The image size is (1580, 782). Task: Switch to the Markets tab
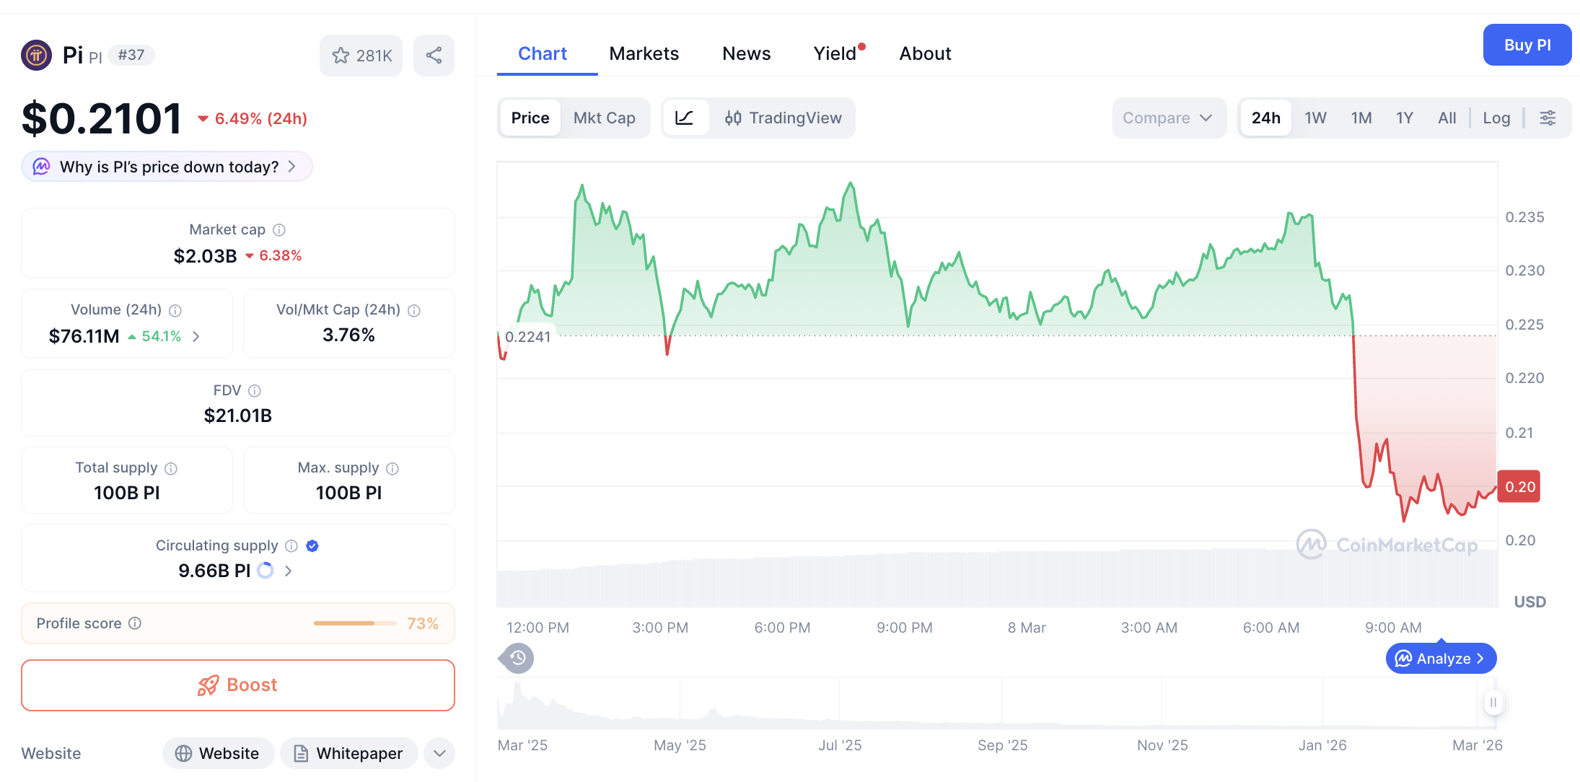click(x=644, y=53)
